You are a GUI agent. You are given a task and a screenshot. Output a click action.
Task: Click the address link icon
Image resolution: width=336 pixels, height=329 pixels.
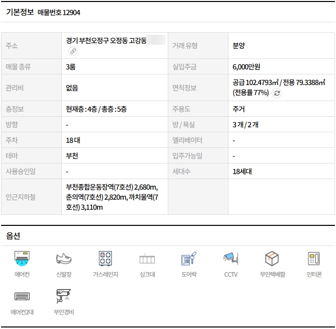click(73, 51)
